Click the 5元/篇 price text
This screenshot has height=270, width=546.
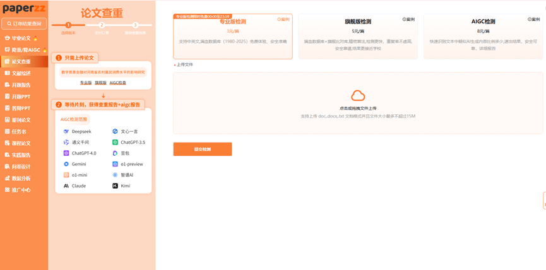click(358, 31)
